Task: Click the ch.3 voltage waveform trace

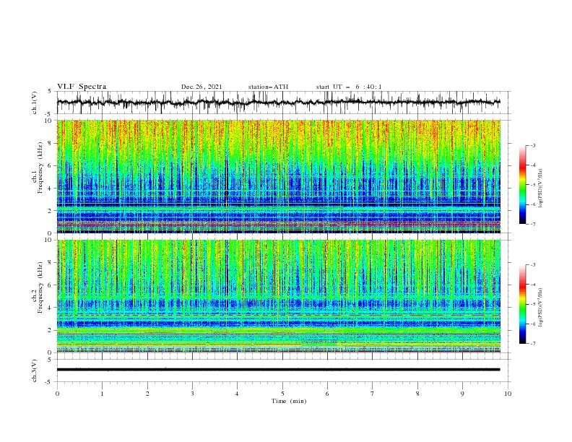Action: 278,370
